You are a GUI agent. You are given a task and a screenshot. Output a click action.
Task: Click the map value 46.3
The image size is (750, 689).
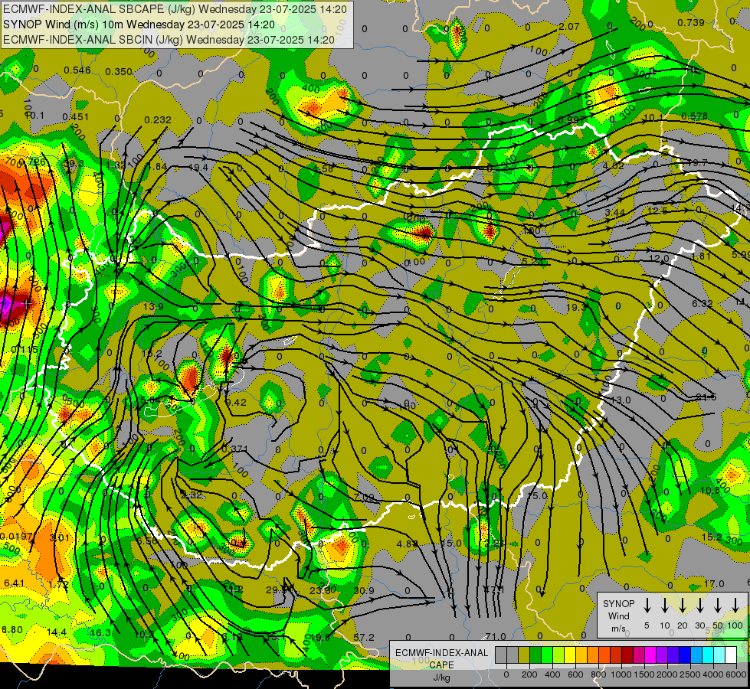100,633
